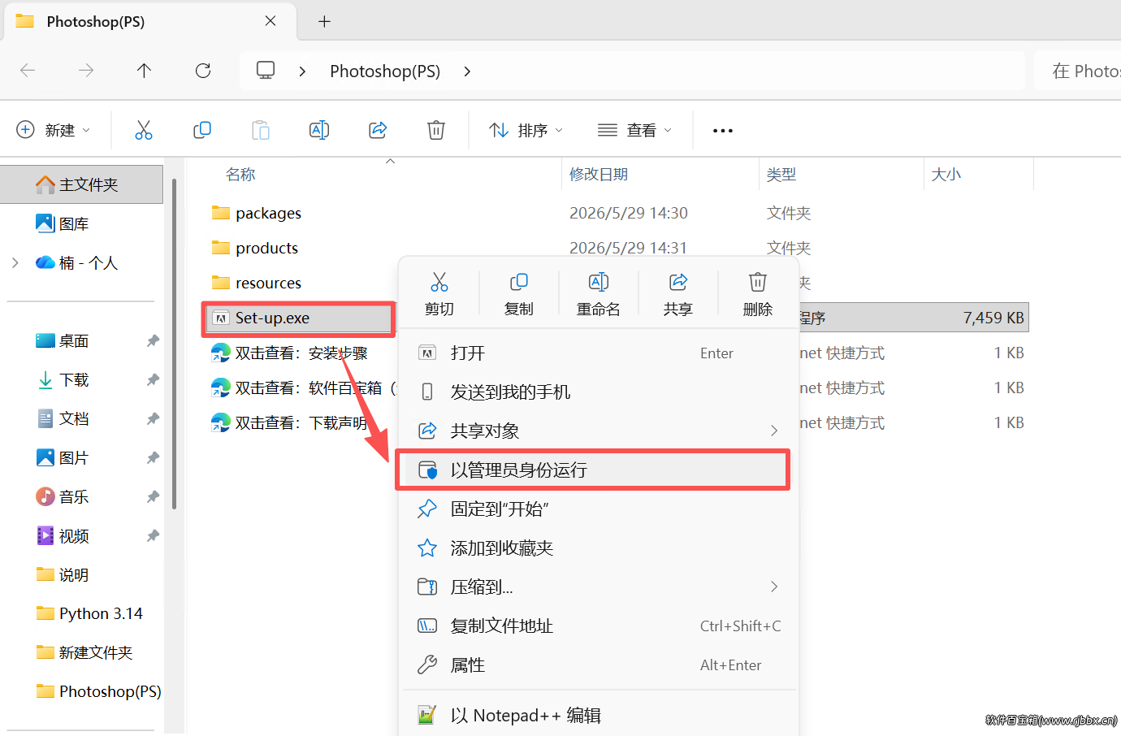Close the Photoshop(PS) tab
This screenshot has width=1121, height=736.
271,21
